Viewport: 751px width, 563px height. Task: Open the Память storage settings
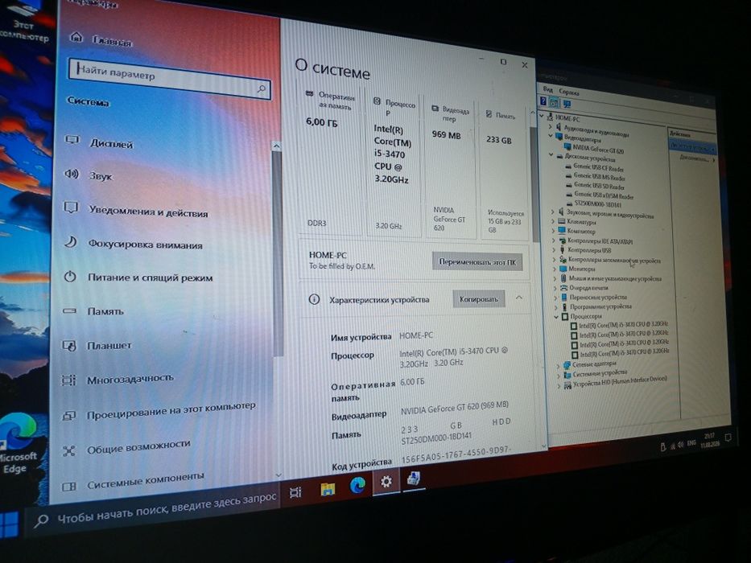pyautogui.click(x=105, y=311)
